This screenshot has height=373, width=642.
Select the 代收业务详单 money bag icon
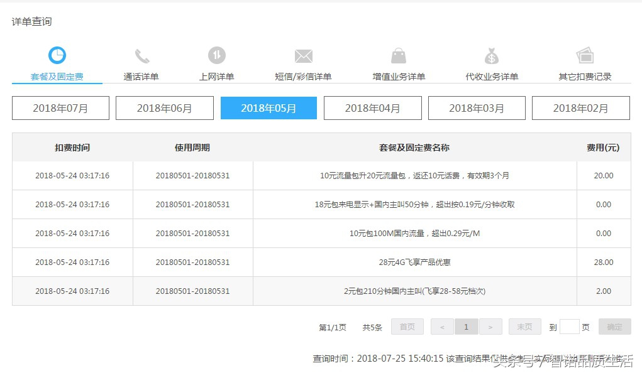click(x=492, y=55)
